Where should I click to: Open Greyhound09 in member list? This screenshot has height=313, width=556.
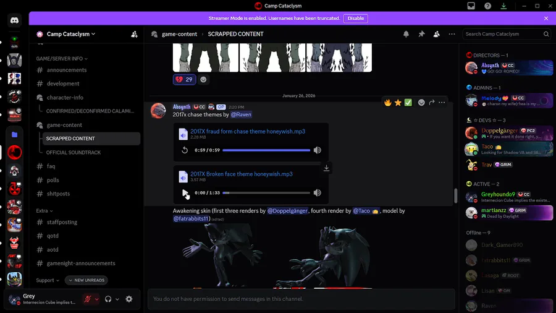(509, 197)
